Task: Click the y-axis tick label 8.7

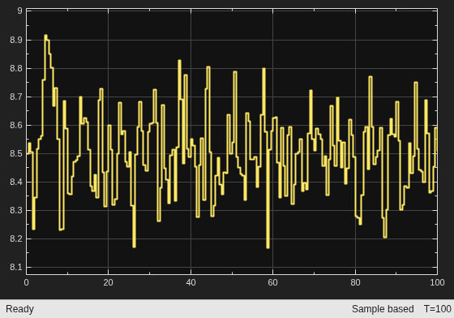Action: [x=16, y=97]
